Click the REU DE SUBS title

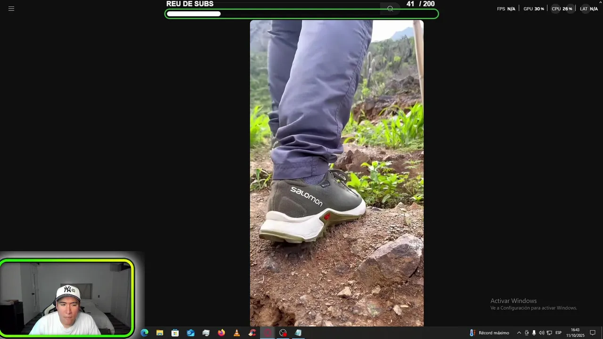[x=190, y=4]
